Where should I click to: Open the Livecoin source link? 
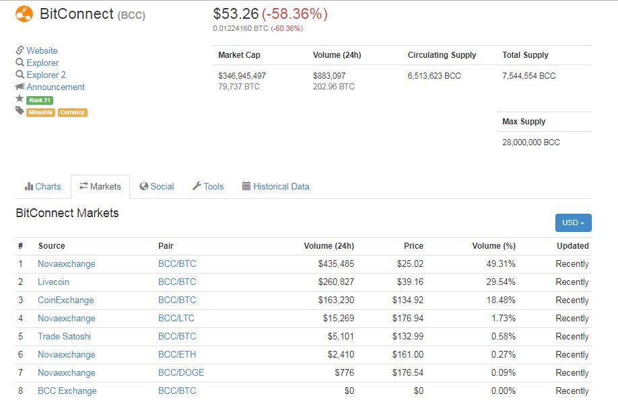53,282
